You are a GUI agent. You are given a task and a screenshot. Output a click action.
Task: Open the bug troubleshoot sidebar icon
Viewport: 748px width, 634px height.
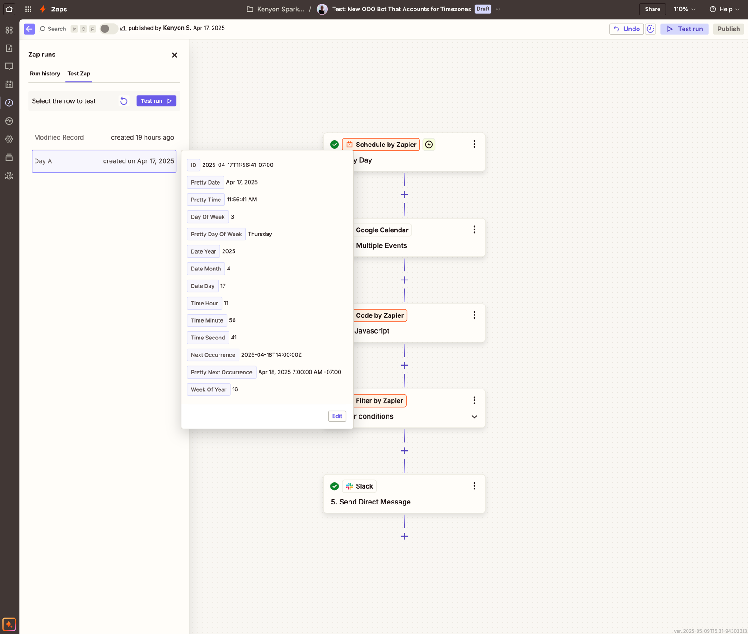pos(9,175)
